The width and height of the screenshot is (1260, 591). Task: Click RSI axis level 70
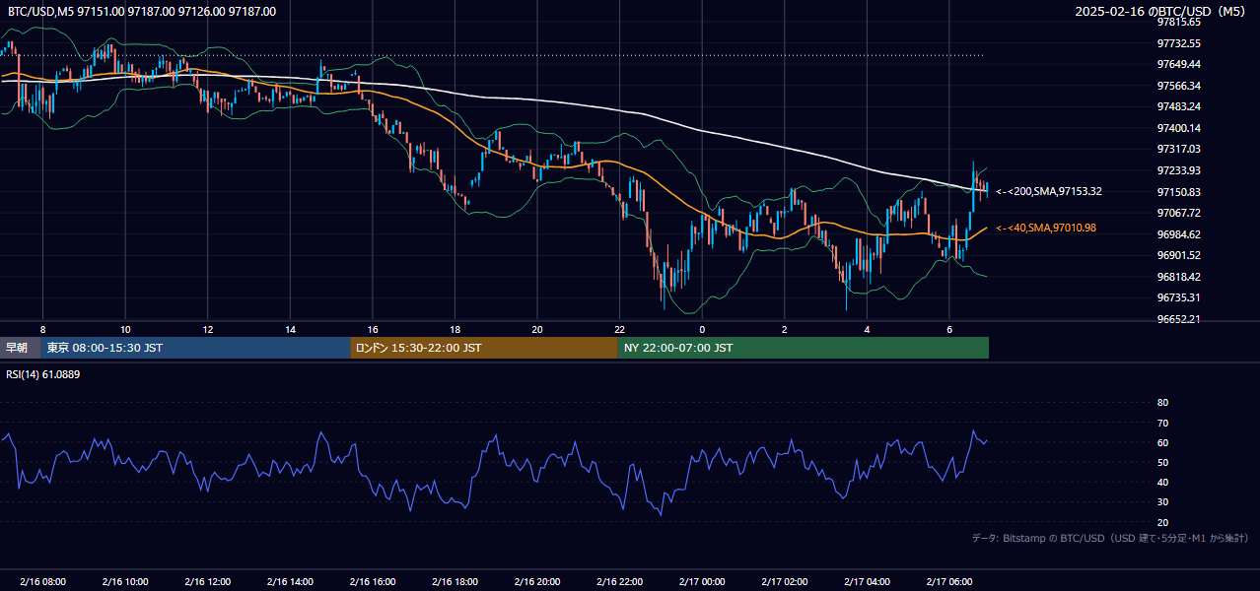tap(1162, 423)
